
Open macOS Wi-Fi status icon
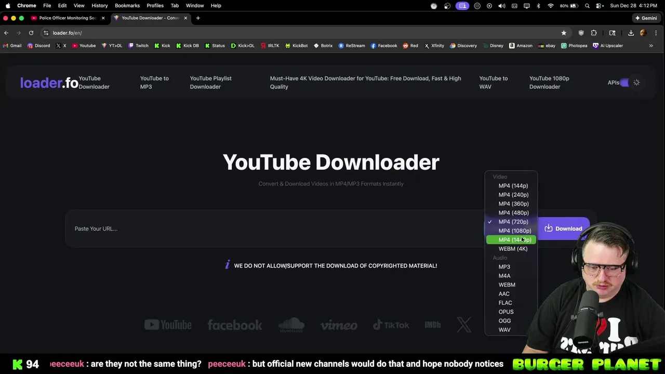pos(551,6)
